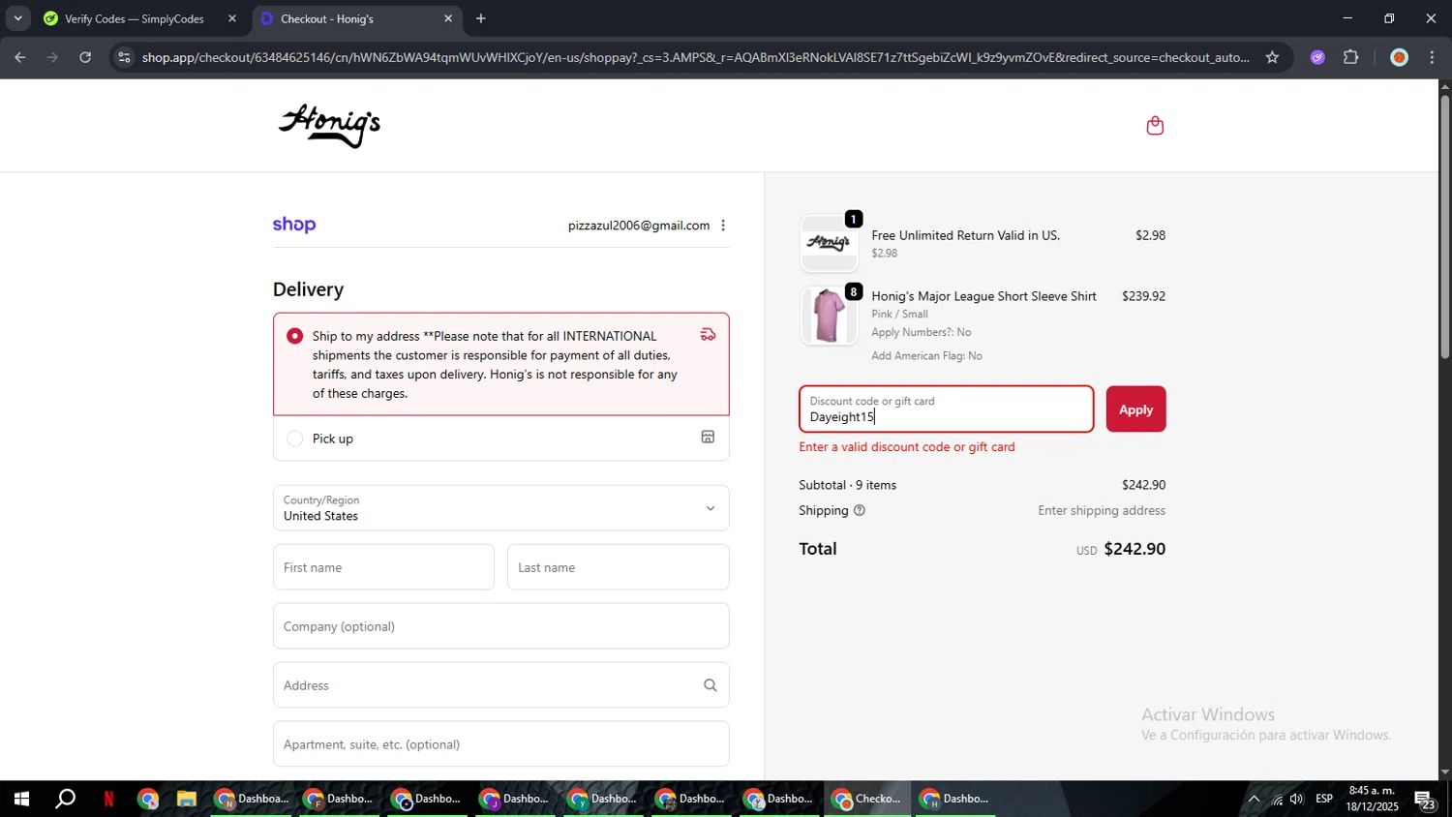Open Chrome profile avatar

(x=1399, y=57)
